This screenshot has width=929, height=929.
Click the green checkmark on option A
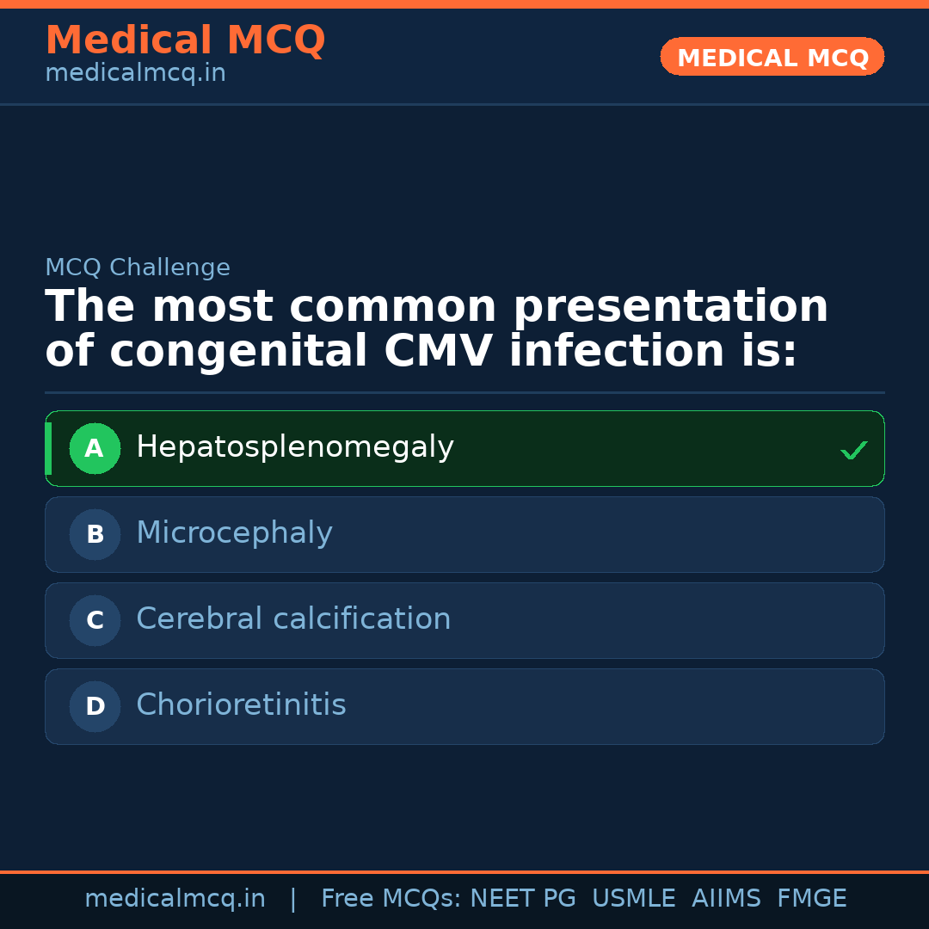pos(853,450)
